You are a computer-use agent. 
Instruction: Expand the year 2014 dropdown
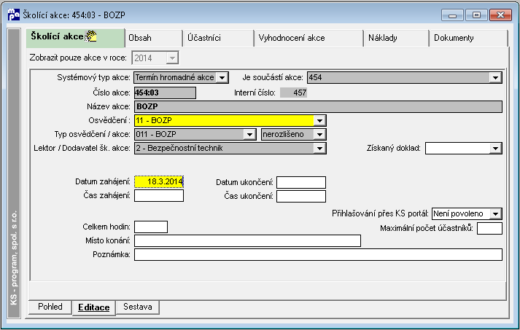coord(172,58)
